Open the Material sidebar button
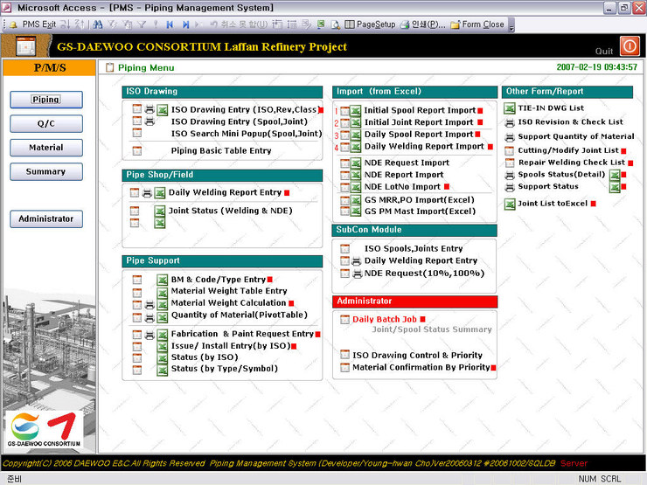The height and width of the screenshot is (485, 647). [46, 147]
